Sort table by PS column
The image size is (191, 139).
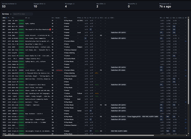point(13,18)
